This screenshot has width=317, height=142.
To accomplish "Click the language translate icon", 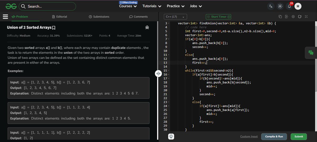I will point(271,6).
